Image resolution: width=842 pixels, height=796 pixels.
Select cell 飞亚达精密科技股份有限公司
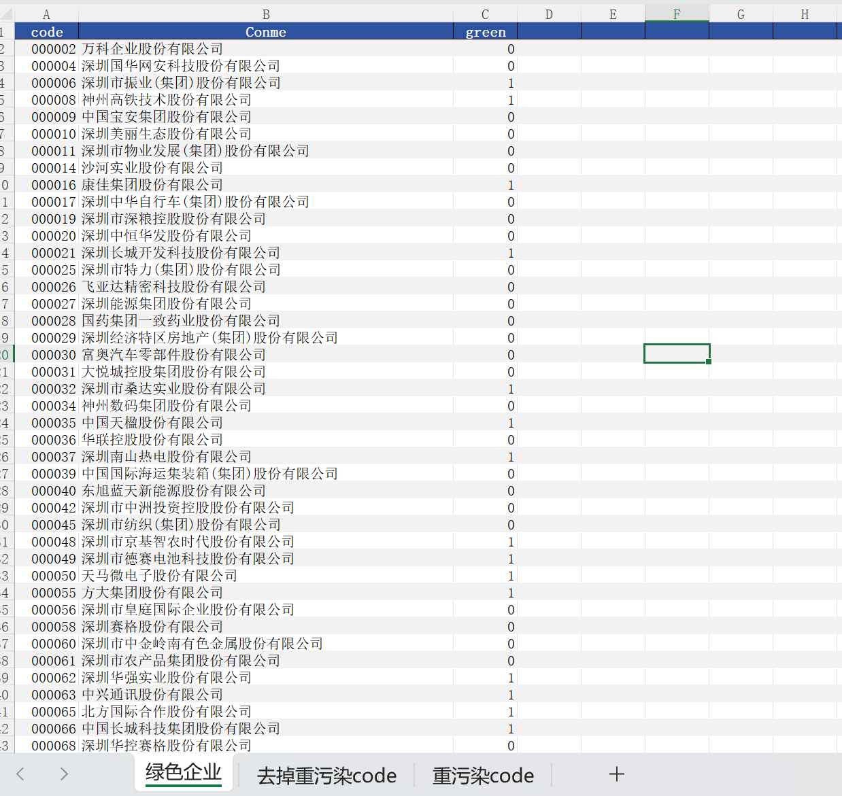click(x=266, y=286)
